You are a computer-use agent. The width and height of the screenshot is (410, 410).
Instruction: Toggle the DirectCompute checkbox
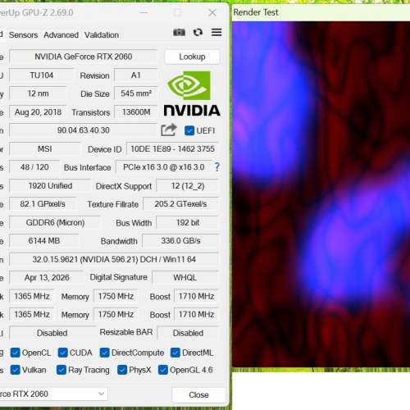[x=105, y=353]
